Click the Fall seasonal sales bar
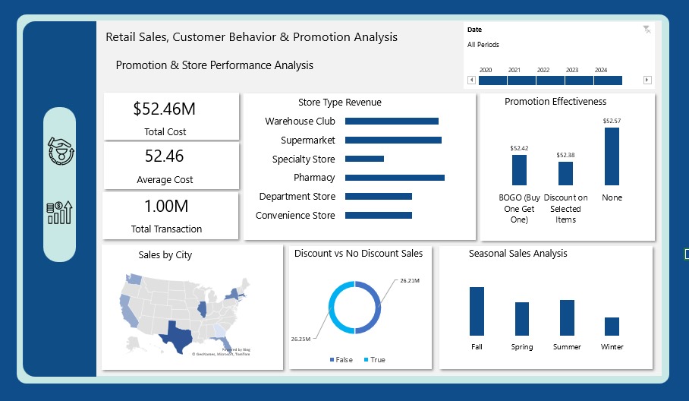The image size is (689, 401). pos(477,311)
